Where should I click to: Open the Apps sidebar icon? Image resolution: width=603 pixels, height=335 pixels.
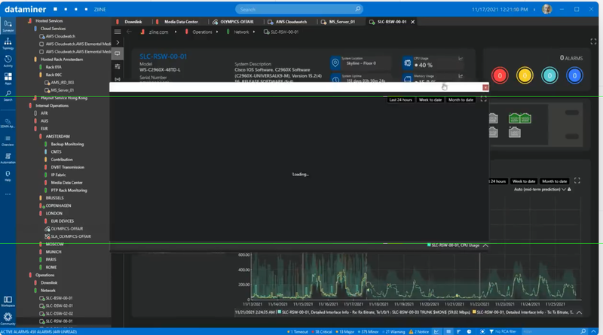(8, 78)
